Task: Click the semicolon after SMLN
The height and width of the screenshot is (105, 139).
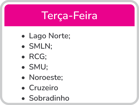Action: pos(51,47)
